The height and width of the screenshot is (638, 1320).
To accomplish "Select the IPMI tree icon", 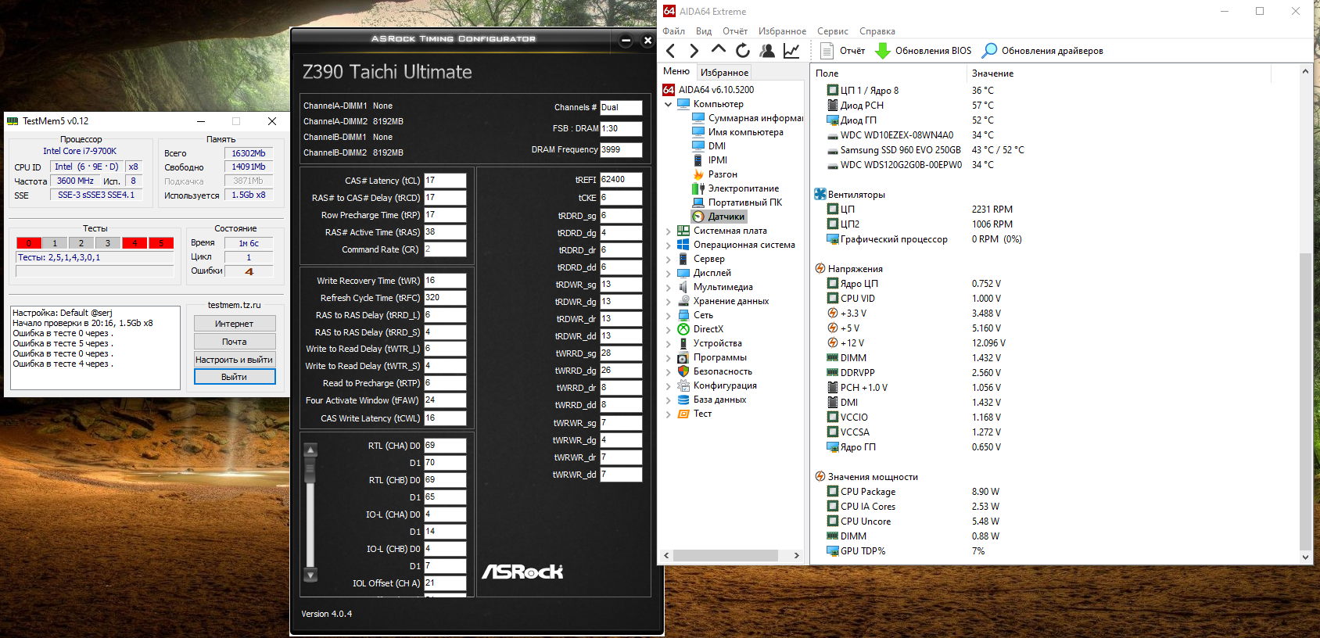I will [x=698, y=160].
